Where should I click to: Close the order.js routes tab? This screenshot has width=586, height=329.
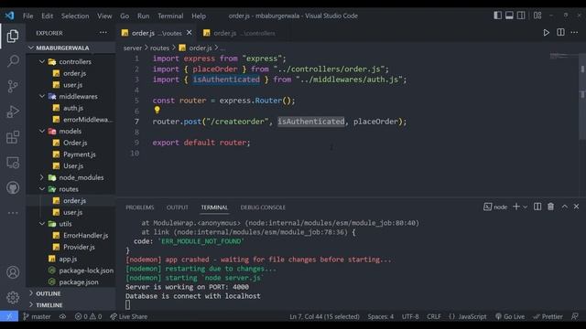click(x=190, y=33)
